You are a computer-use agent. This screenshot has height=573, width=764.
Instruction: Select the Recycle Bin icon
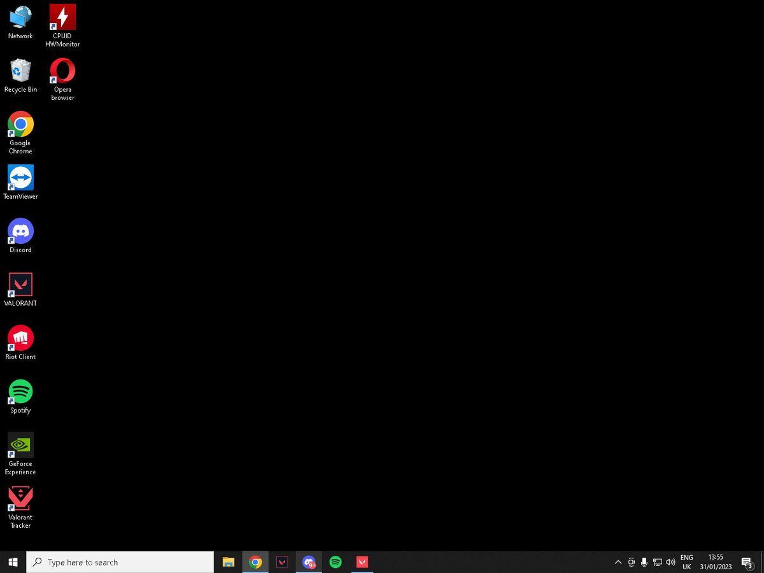coord(20,76)
